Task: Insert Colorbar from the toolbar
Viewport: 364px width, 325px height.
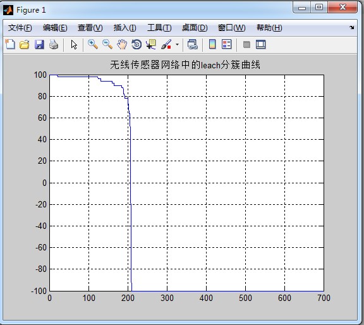Action: tap(212, 44)
